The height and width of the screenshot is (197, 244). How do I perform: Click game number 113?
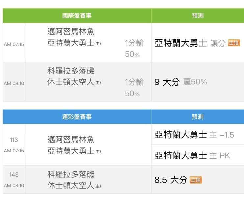(14, 140)
